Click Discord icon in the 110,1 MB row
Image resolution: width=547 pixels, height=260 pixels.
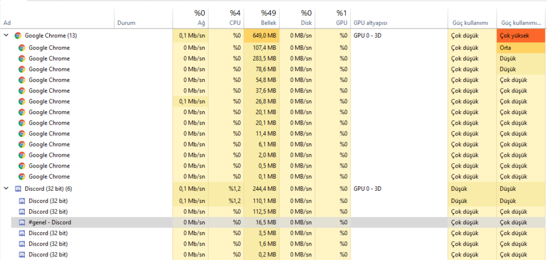coord(22,201)
